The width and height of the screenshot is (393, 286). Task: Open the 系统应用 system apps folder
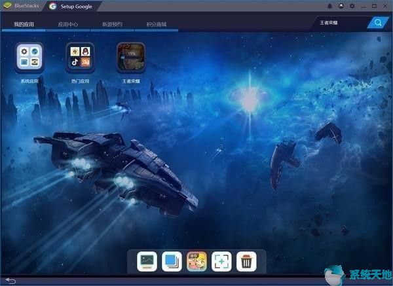29,58
